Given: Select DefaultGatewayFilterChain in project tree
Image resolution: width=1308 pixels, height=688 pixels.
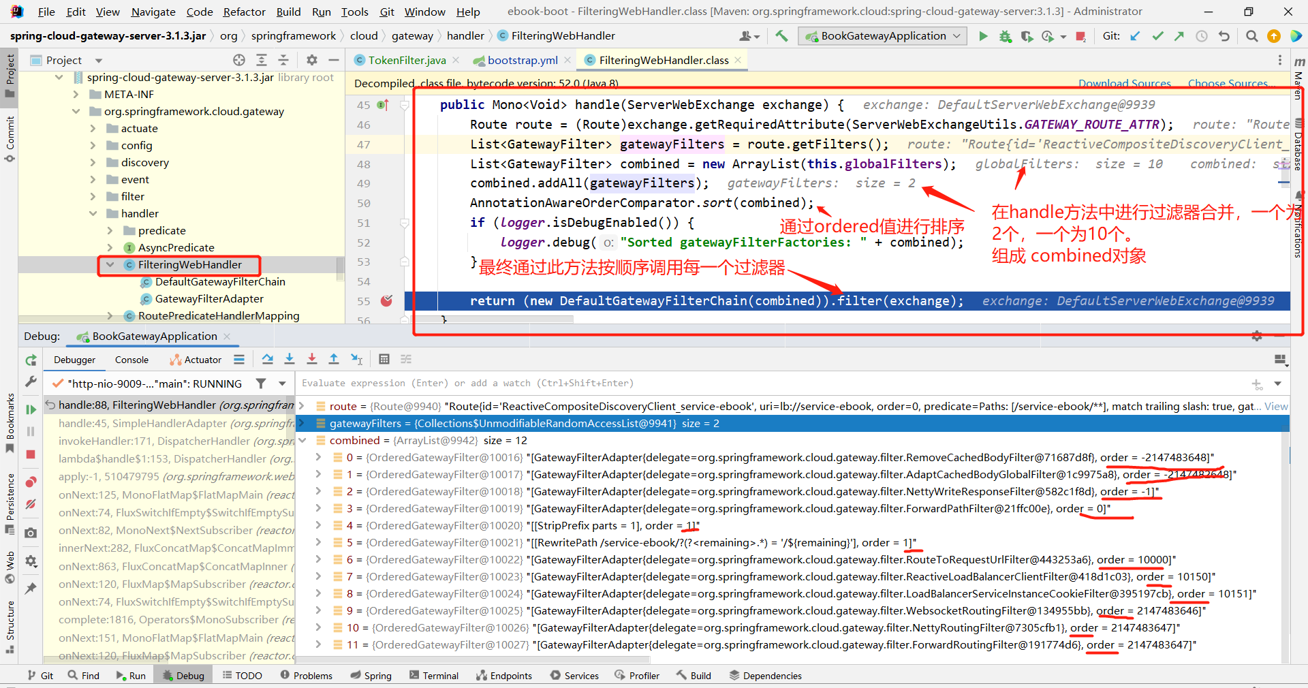Looking at the screenshot, I should (x=220, y=281).
